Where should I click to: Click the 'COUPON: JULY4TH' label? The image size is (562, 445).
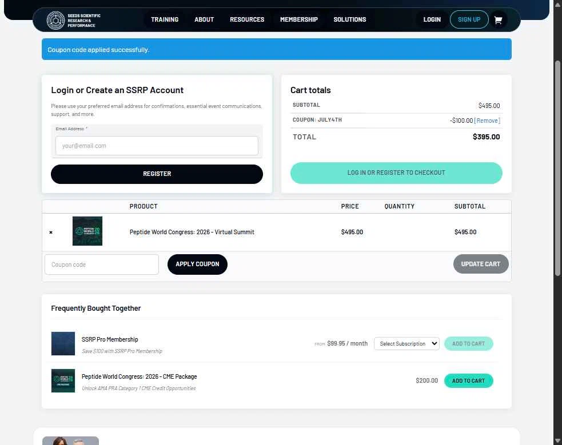(317, 120)
